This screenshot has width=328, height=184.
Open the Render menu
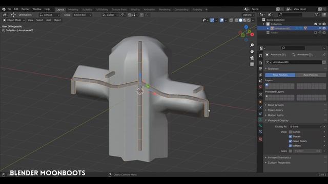coord(25,9)
